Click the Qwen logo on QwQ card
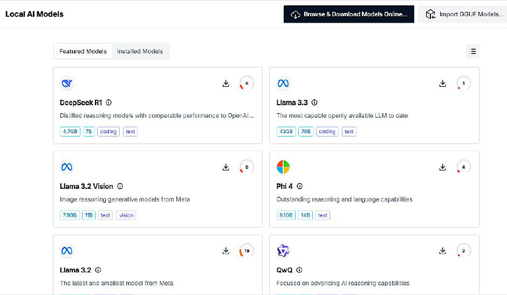507x295 pixels. click(x=283, y=251)
